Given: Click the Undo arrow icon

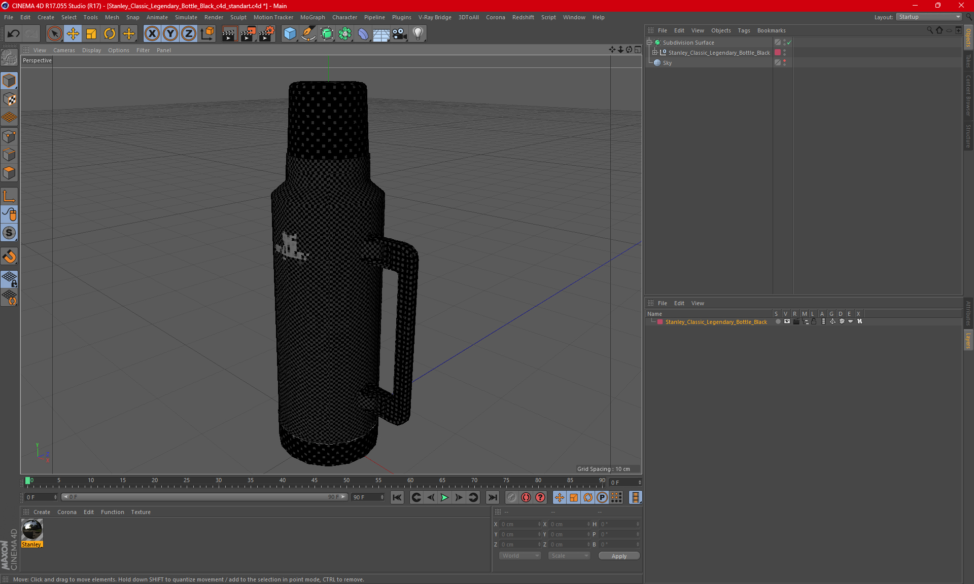Looking at the screenshot, I should coord(13,34).
